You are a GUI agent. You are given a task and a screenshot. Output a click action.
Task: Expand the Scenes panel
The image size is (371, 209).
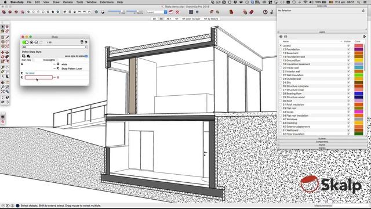point(322,148)
